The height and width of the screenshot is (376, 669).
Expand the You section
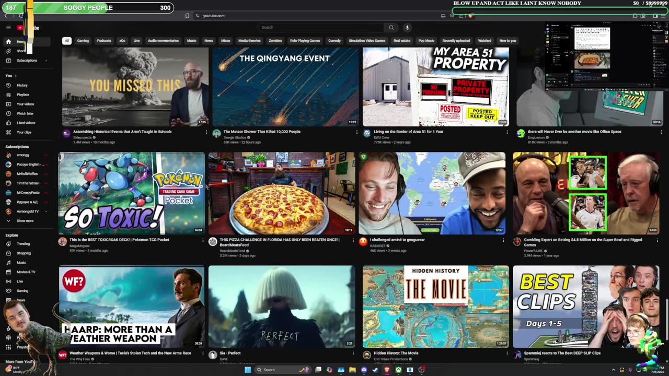pos(11,76)
